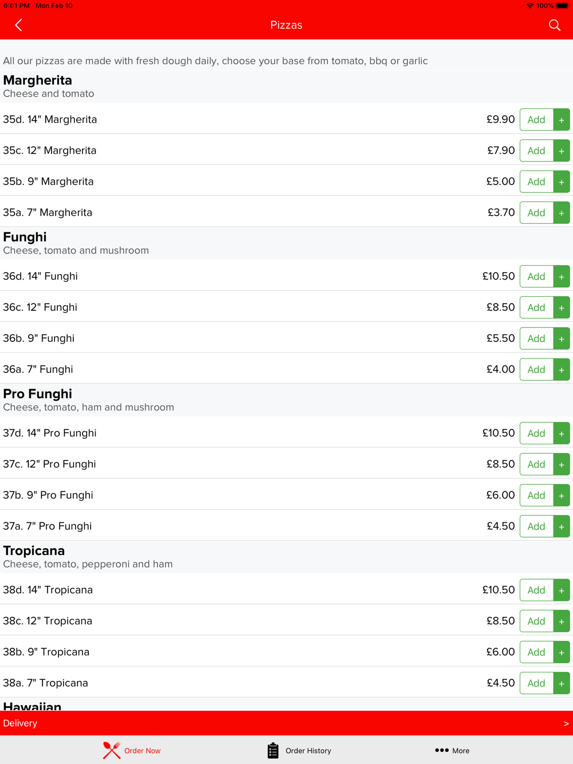Tap plus icon for 12" Pro Funghi
Viewport: 573px width, 764px height.
tap(562, 464)
